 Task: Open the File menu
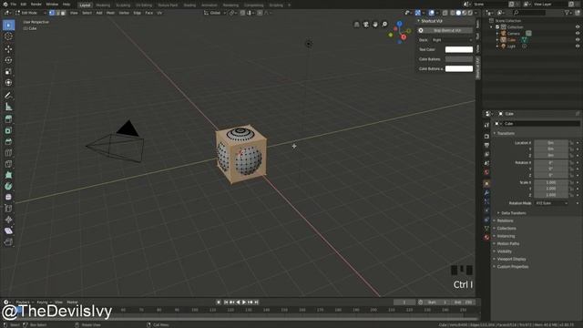pyautogui.click(x=13, y=5)
